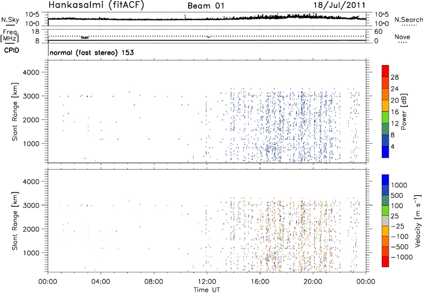This screenshot has width=423, height=293.
Task: Click the 20:00 time tick label
Action: point(313,282)
